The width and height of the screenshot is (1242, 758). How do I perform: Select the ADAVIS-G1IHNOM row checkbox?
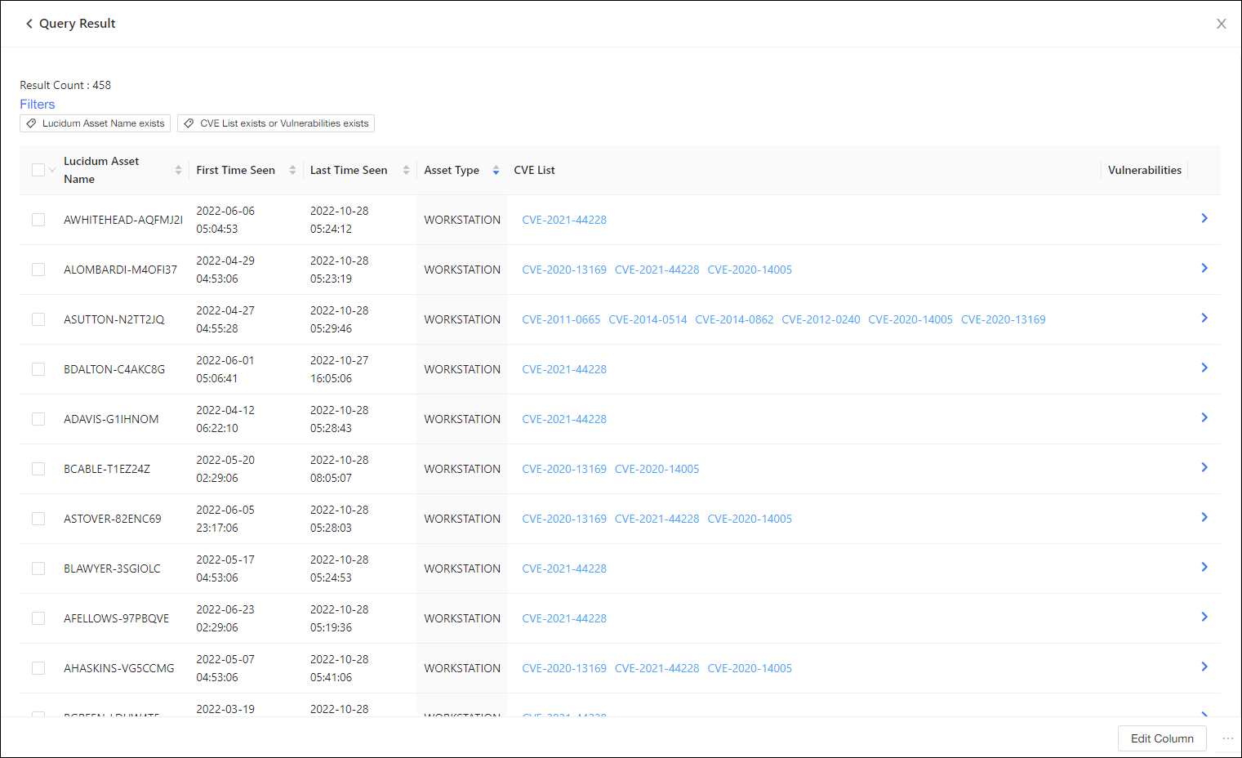click(38, 419)
